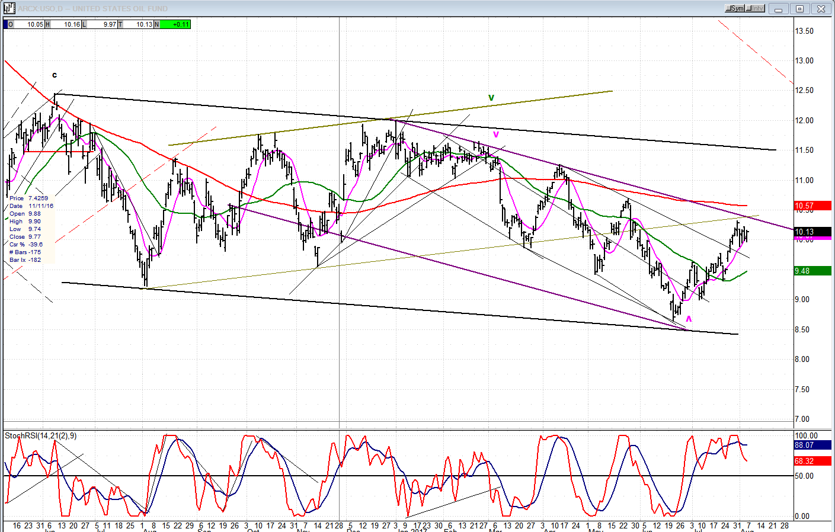Screen dimensions: 835x532
Task: Select the last Trade field showing 10.13
Action: [x=139, y=24]
